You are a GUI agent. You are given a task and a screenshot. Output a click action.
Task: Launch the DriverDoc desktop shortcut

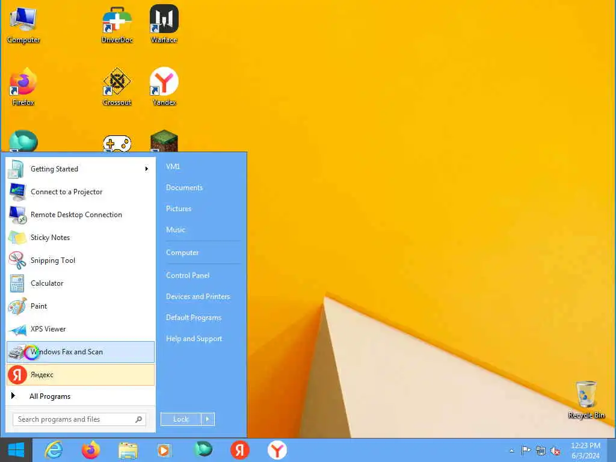point(117,24)
